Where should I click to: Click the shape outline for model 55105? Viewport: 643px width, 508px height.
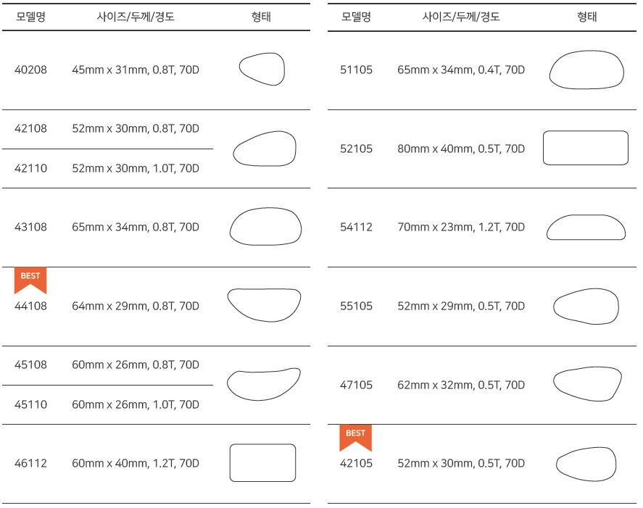point(586,307)
